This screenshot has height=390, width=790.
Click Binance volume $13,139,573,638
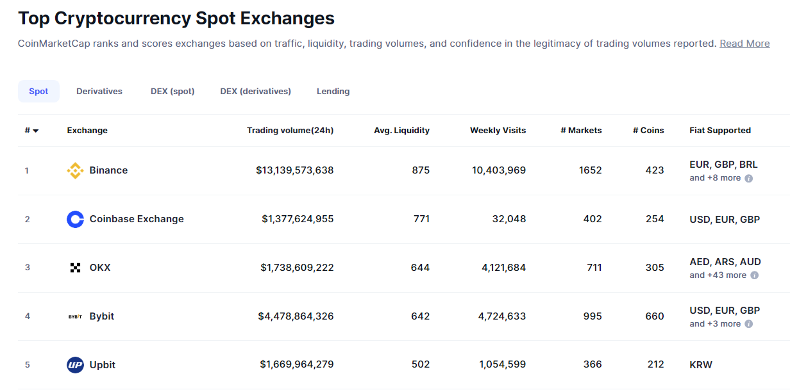[x=295, y=170]
